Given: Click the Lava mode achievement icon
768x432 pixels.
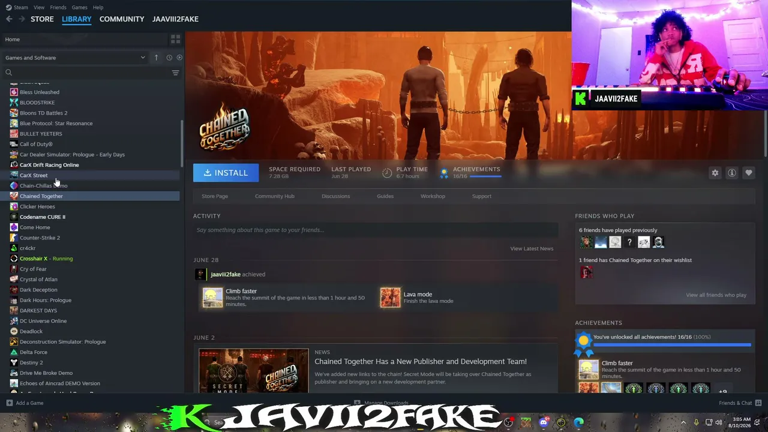Looking at the screenshot, I should (390, 298).
